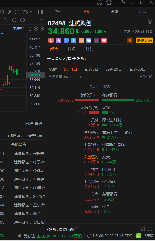
Task: Click the overlapping circles overlay icon
Action: tap(15, 20)
